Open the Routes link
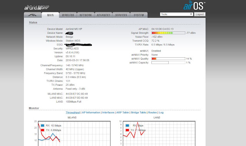Viewport: 246px width, 146px height. coord(152,113)
